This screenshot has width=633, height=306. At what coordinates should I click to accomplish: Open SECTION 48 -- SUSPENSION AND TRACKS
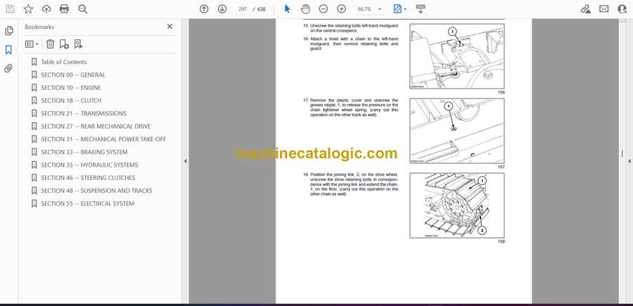[x=96, y=191]
